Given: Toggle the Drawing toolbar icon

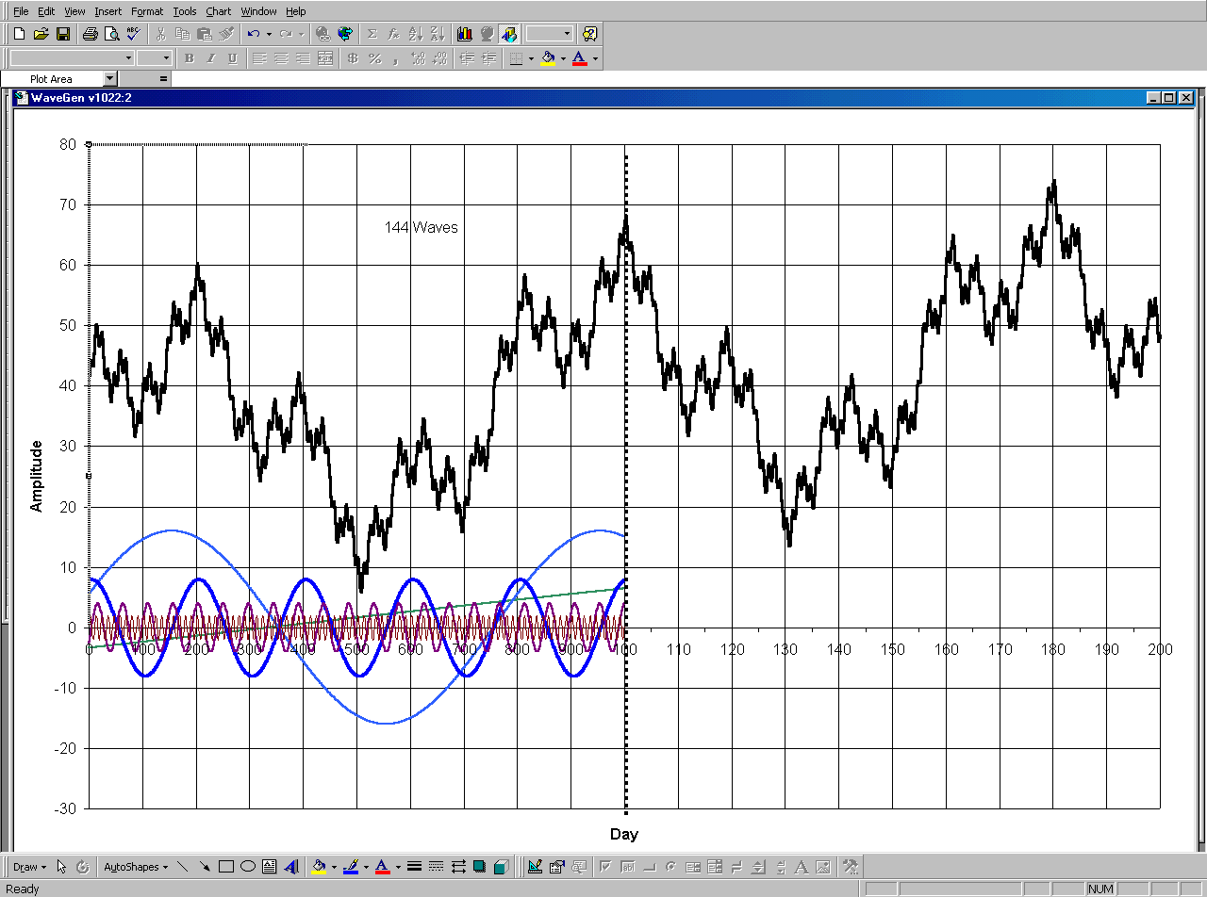Looking at the screenshot, I should click(x=509, y=34).
